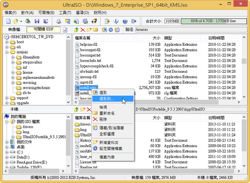The height and width of the screenshot is (183, 250).
Task: Choose 提取到... in the context menu
Action: pyautogui.click(x=113, y=99)
